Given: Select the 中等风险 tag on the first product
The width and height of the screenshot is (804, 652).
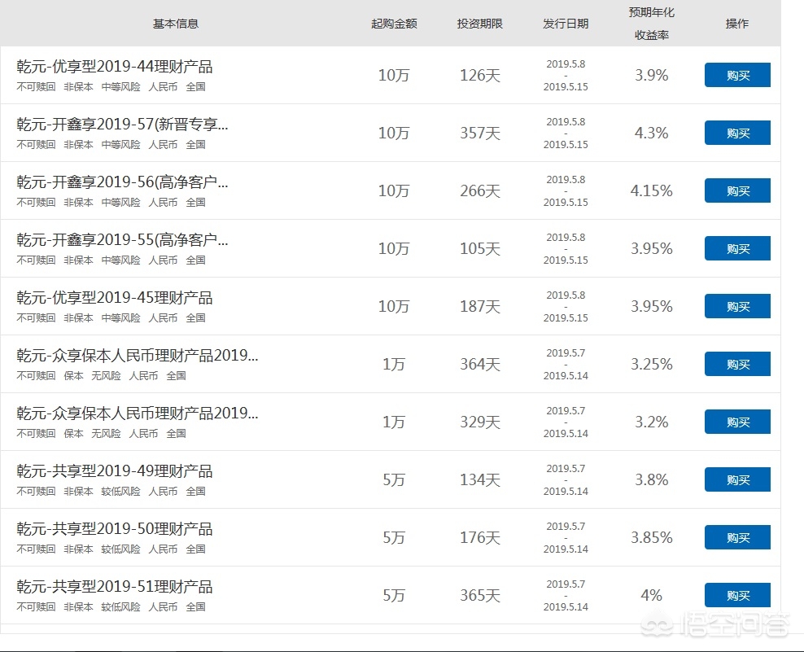Looking at the screenshot, I should 120,87.
